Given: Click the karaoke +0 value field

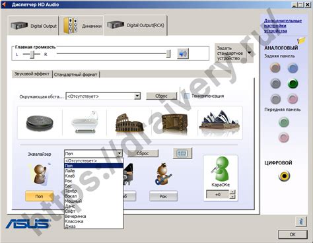Looking at the screenshot, I should coord(218,194).
